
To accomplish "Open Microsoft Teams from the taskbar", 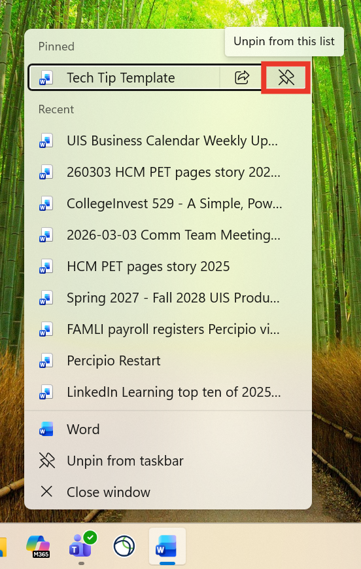I will point(81,546).
